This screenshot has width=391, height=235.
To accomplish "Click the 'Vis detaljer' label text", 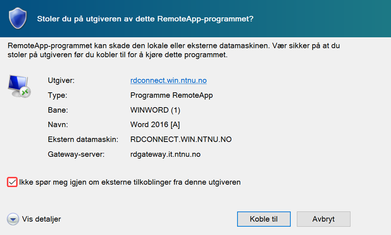I will (42, 219).
